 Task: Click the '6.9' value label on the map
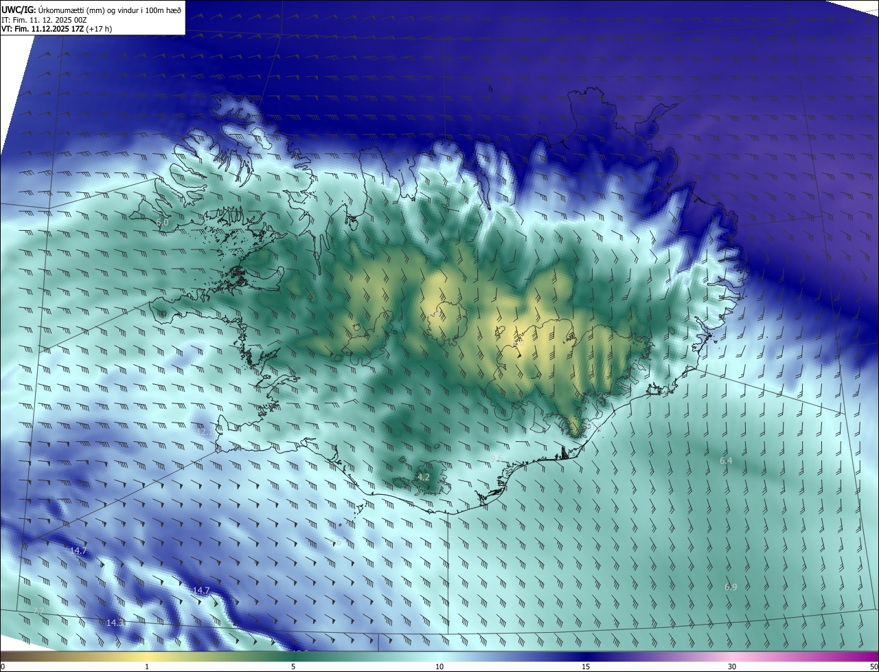click(x=731, y=587)
